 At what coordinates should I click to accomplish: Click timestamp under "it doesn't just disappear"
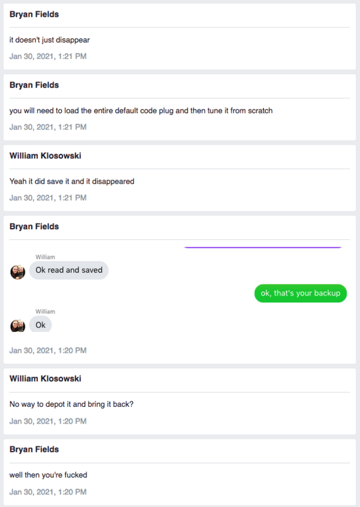[48, 56]
